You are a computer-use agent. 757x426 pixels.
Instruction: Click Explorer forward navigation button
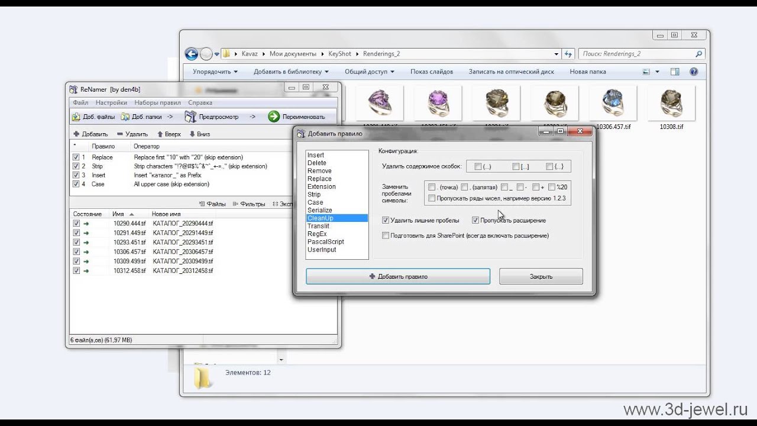206,54
